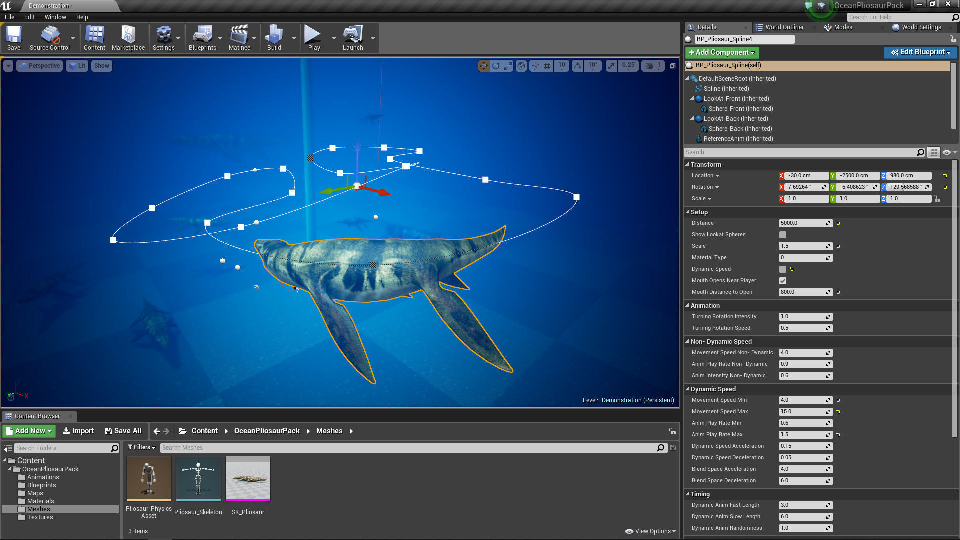The height and width of the screenshot is (540, 960).
Task: Open the scale snap 0.25 dropdown
Action: point(628,66)
